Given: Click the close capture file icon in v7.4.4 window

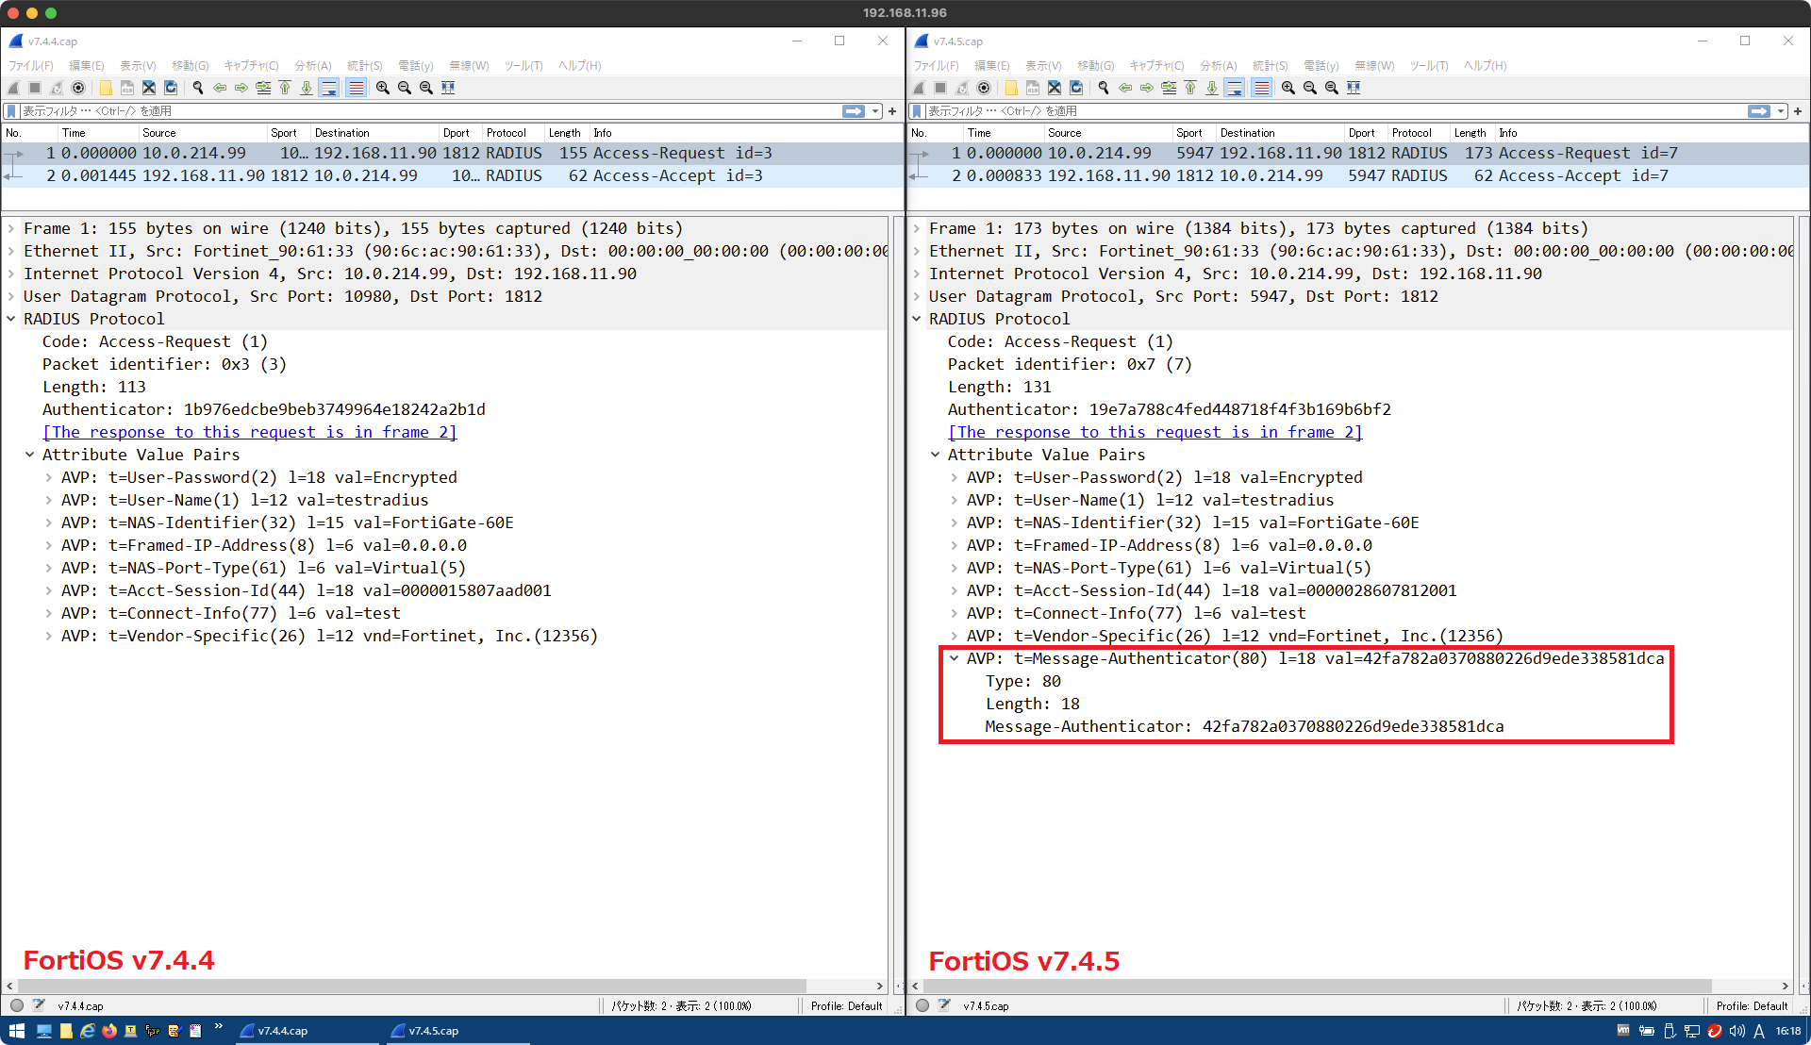Looking at the screenshot, I should tap(149, 88).
